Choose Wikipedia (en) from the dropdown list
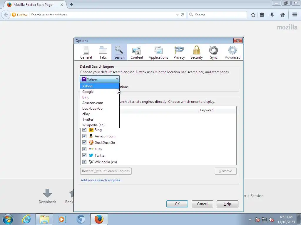 click(x=100, y=125)
